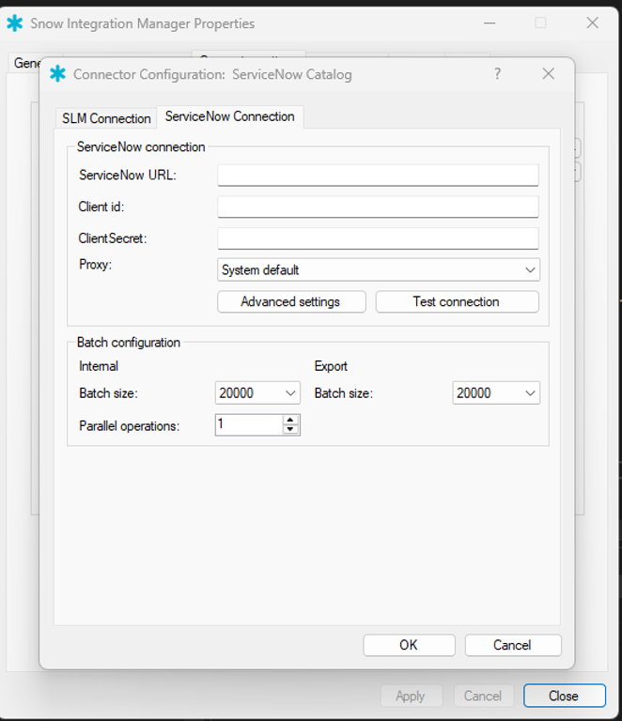The width and height of the screenshot is (622, 721).
Task: Close the Connector Configuration dialog
Action: (548, 73)
